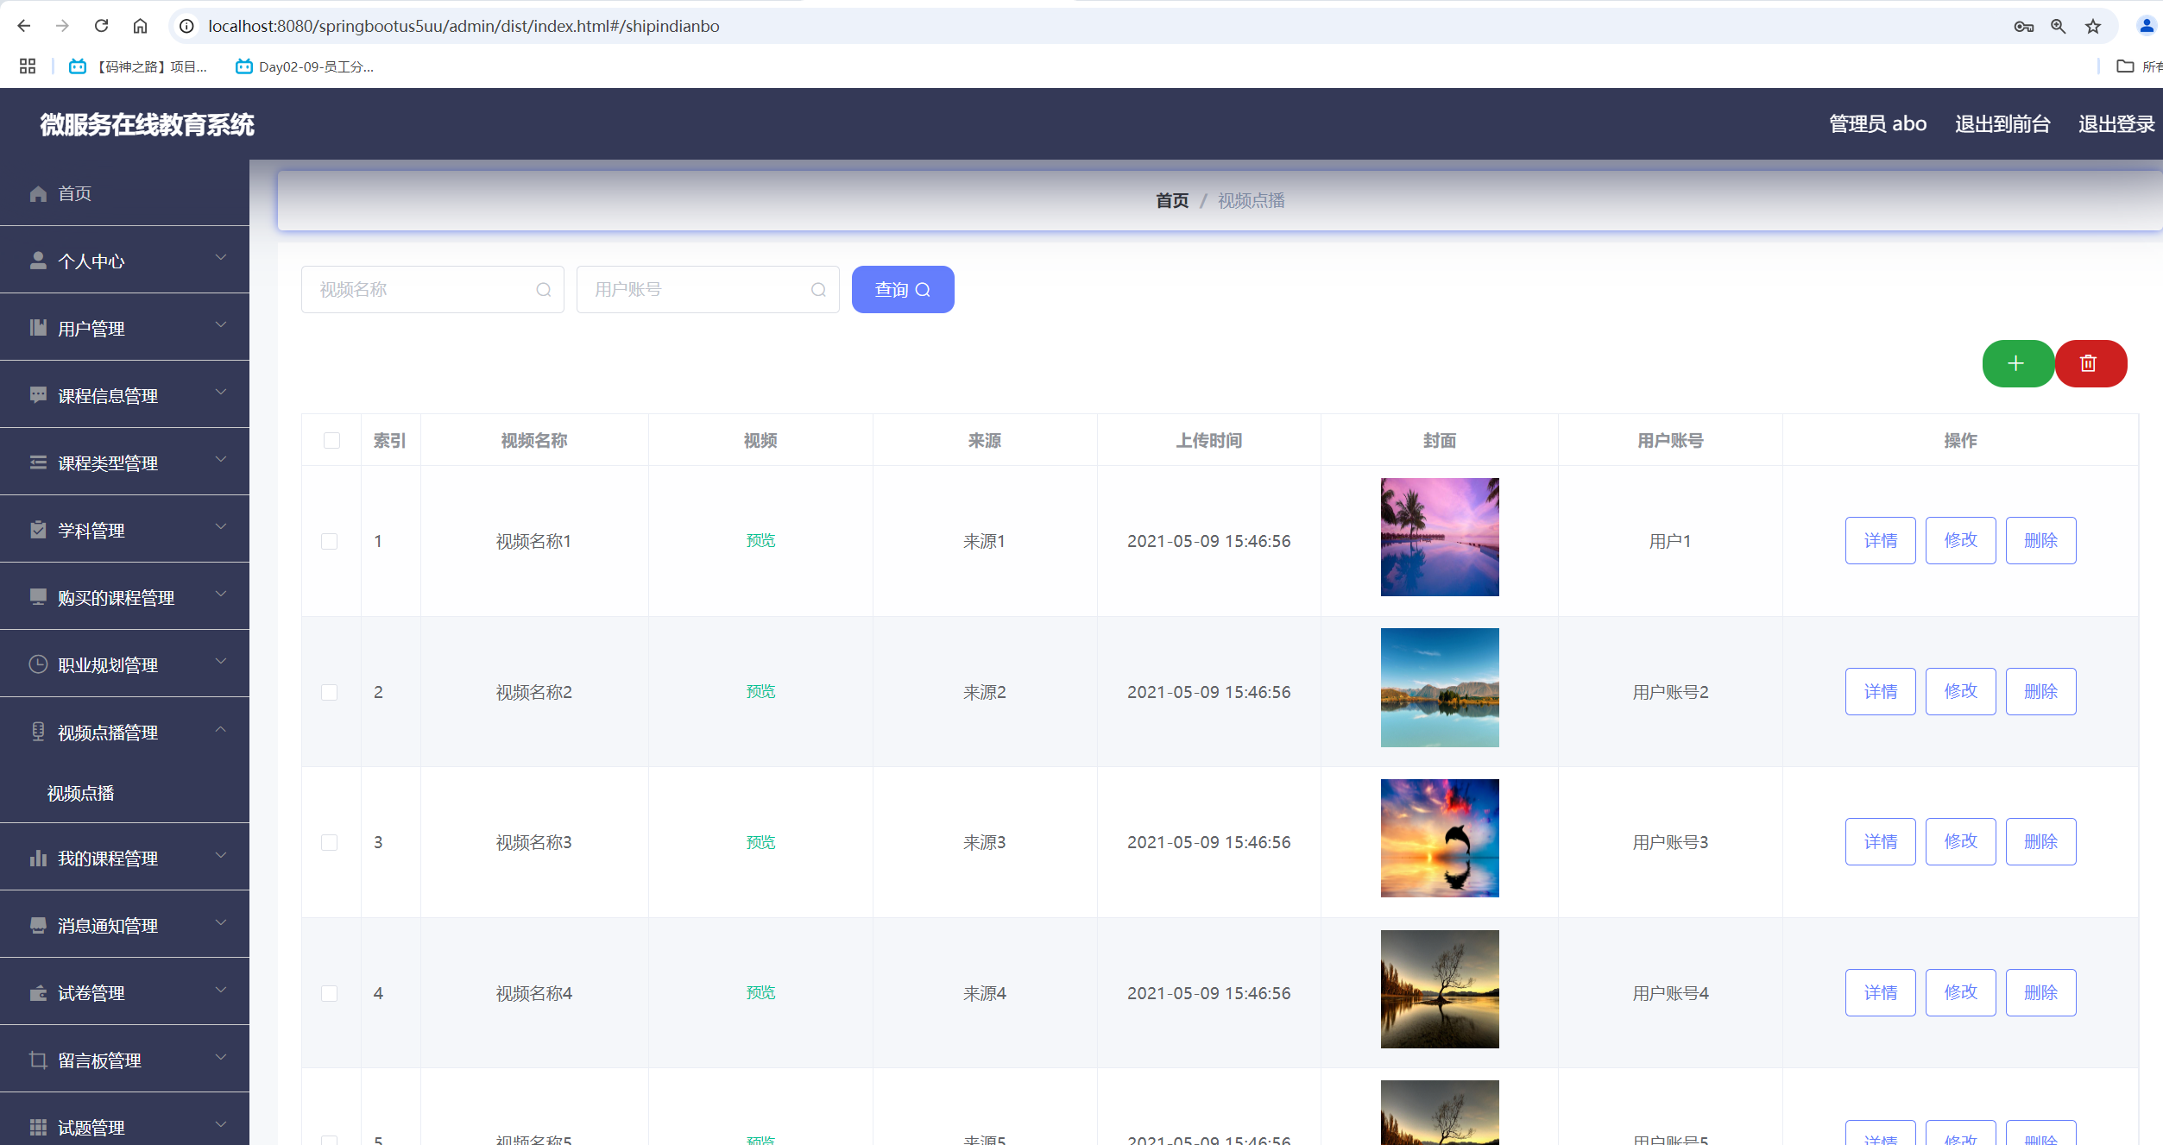Select the 视频点播 submenu item
This screenshot has height=1145, width=2163.
point(80,793)
